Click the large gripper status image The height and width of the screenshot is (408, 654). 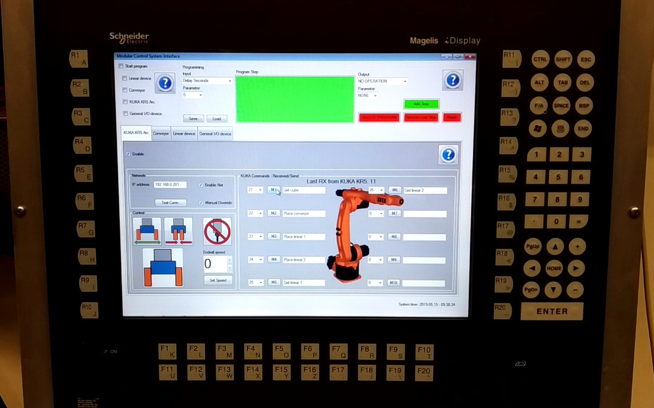coord(162,268)
